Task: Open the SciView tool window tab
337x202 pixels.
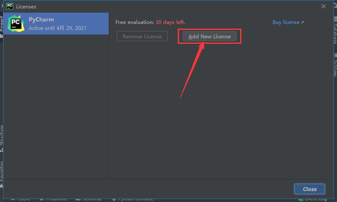Action: (x=335, y=66)
